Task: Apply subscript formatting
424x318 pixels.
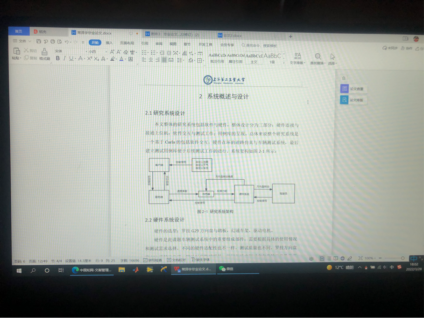Action: pyautogui.click(x=96, y=59)
